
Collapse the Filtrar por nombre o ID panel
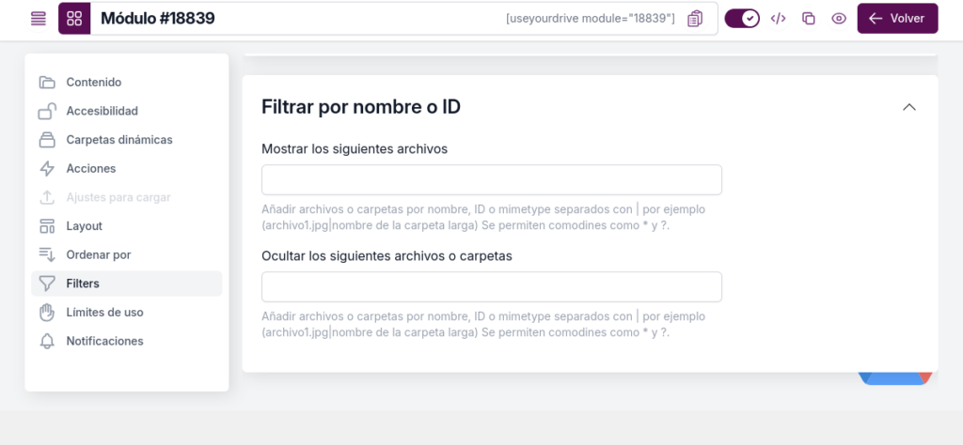(x=909, y=107)
